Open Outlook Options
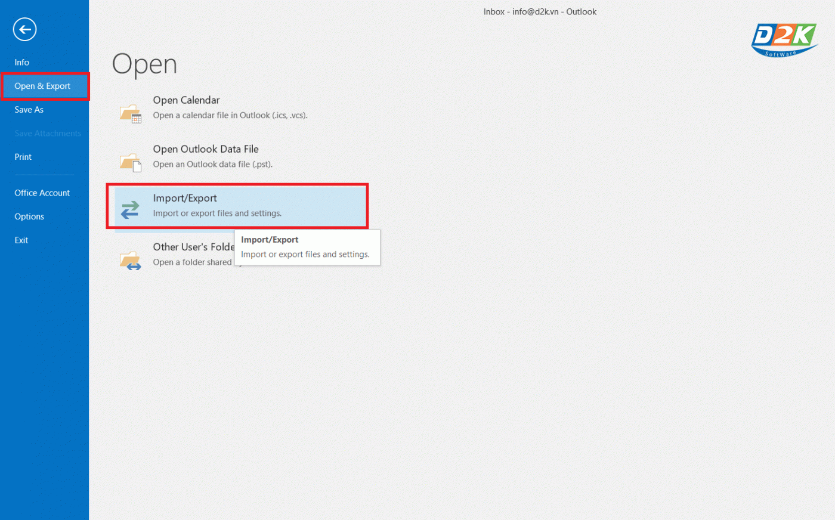Viewport: 835px width, 520px height. pos(29,216)
